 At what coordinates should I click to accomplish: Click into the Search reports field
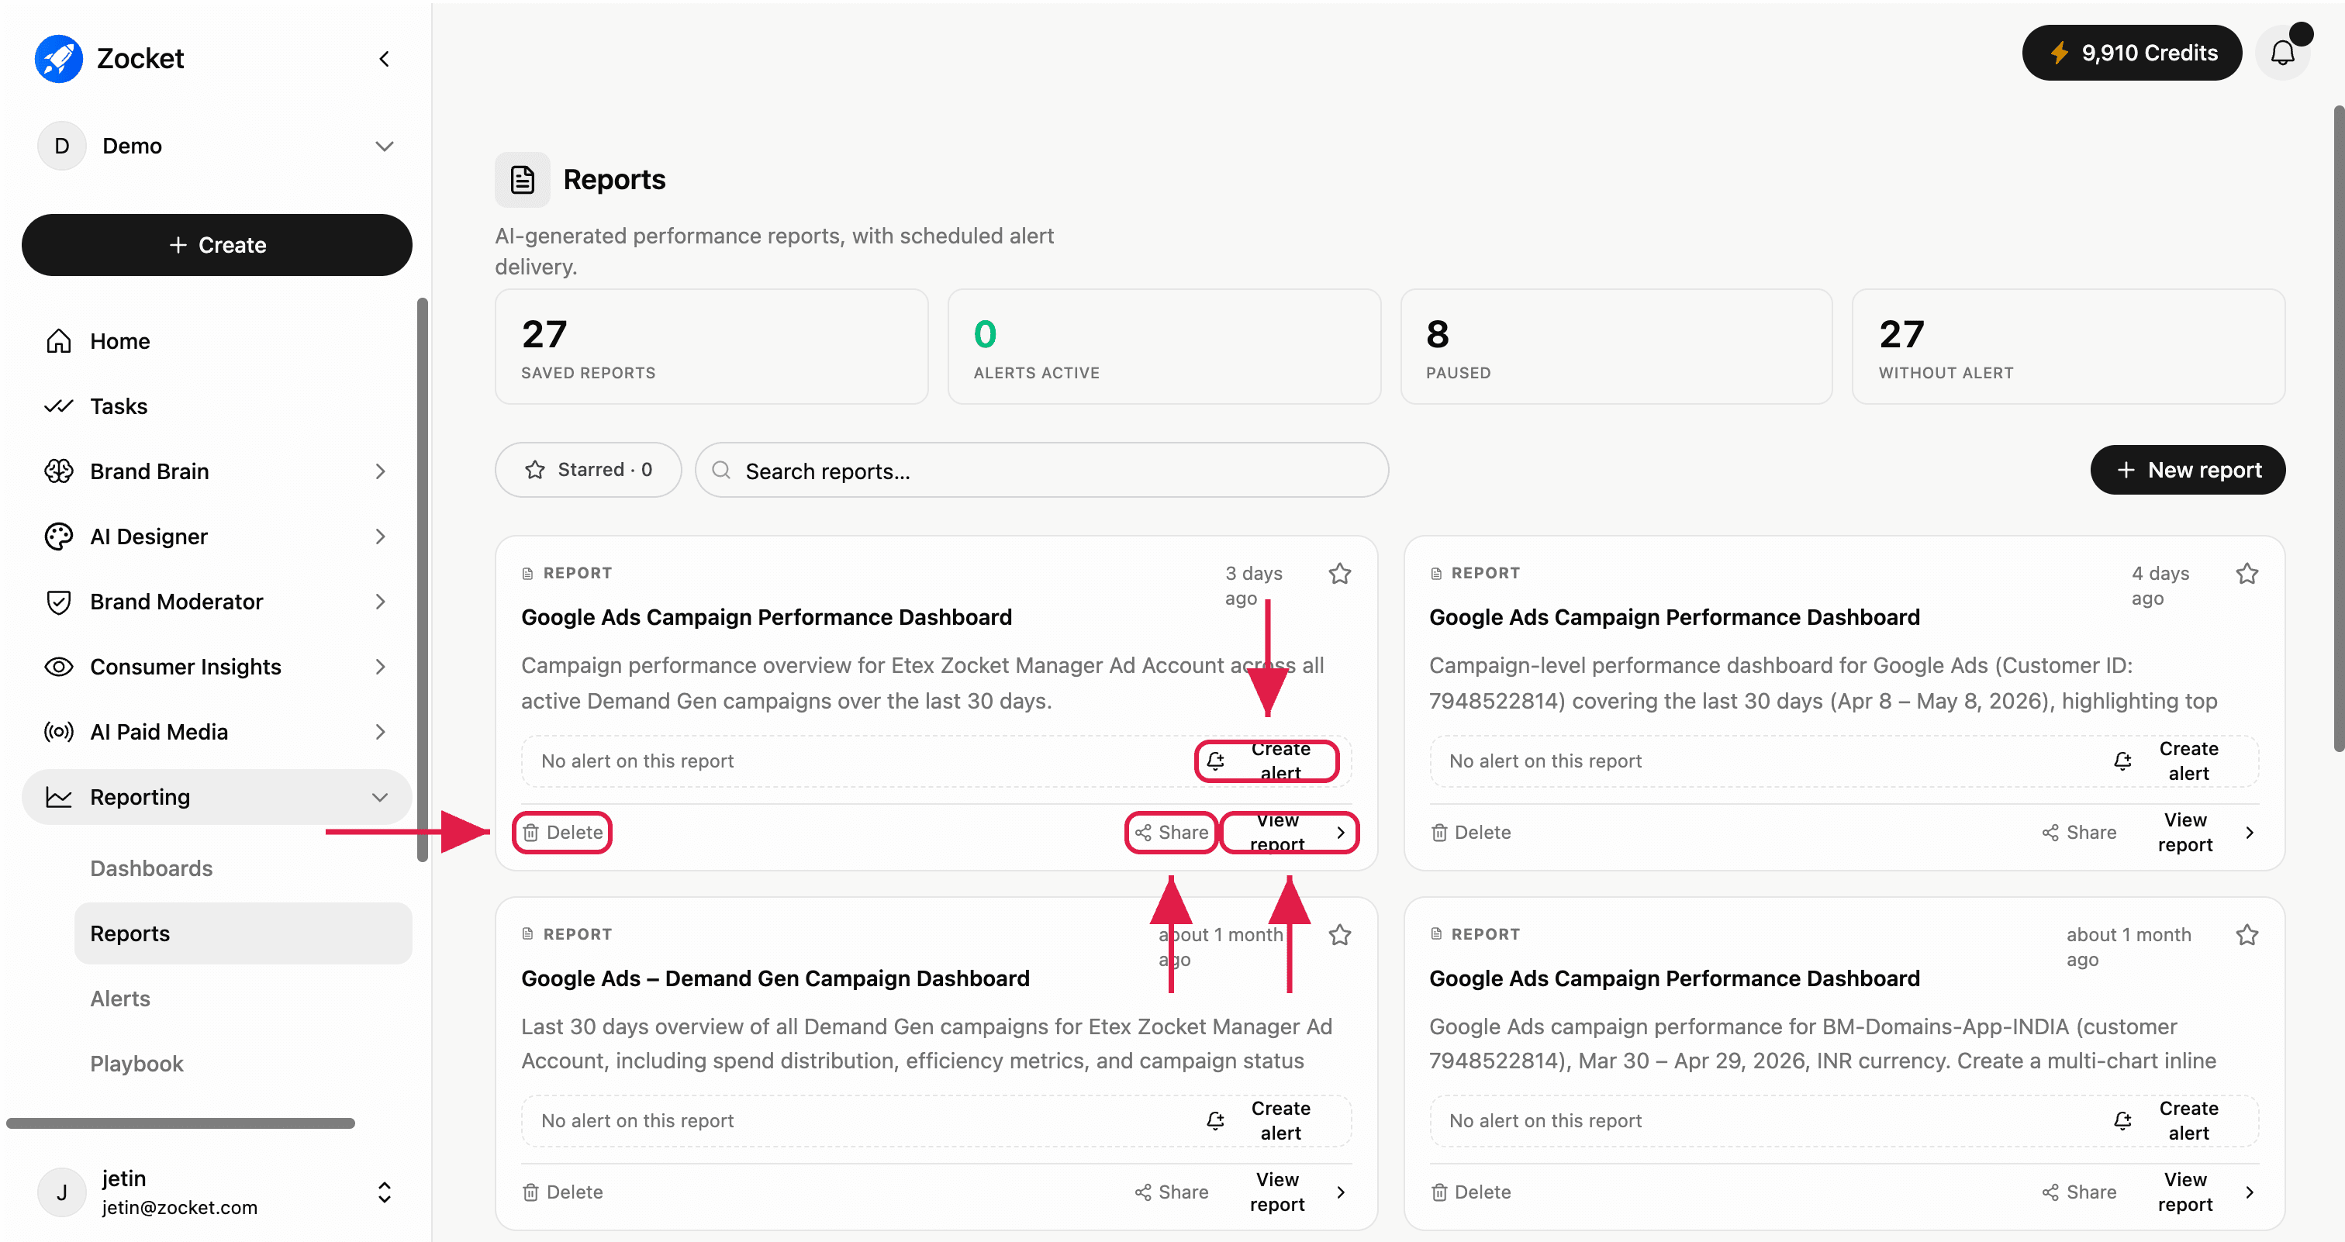[x=1041, y=471]
